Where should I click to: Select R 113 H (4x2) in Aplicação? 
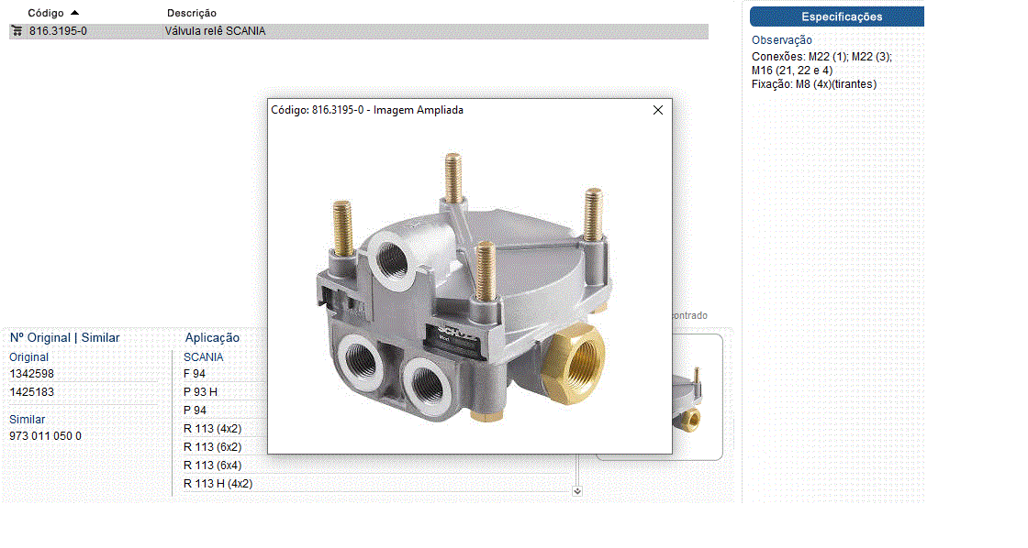click(x=218, y=484)
